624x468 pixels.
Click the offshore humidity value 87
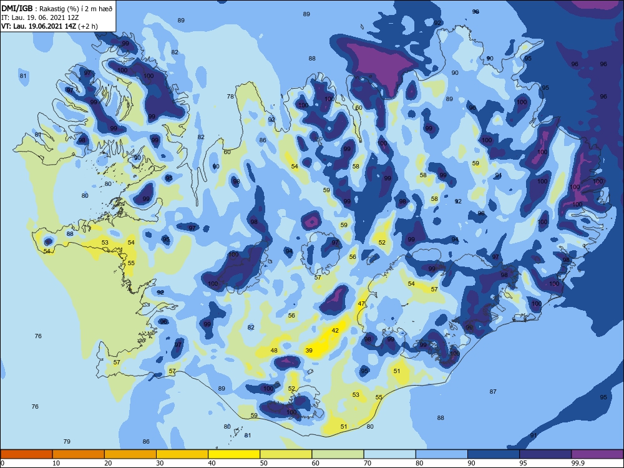point(493,392)
